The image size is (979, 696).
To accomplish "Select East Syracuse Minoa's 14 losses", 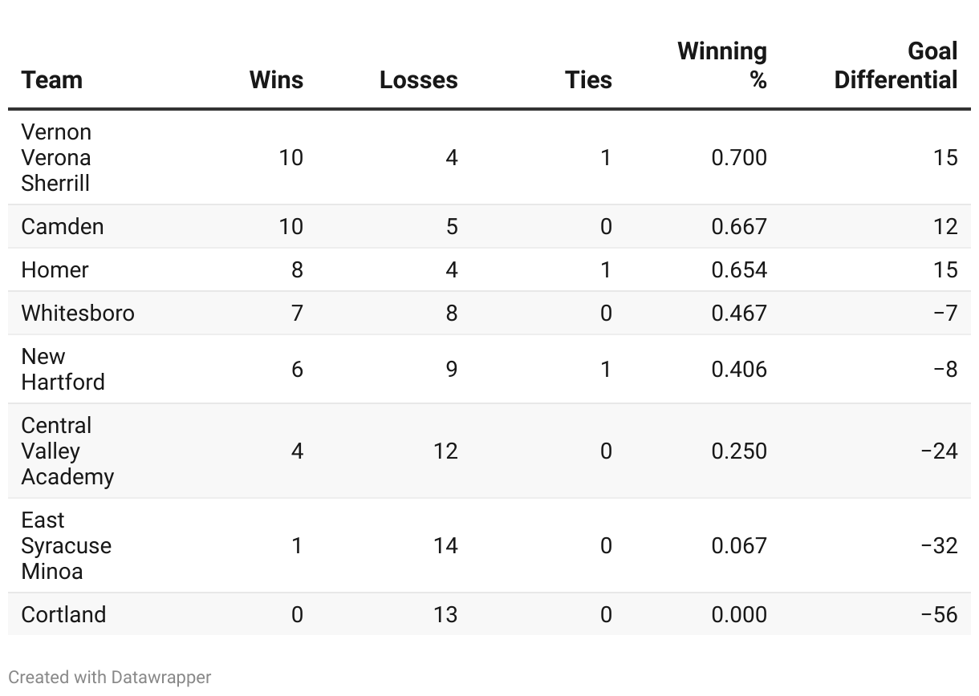I will pos(445,545).
